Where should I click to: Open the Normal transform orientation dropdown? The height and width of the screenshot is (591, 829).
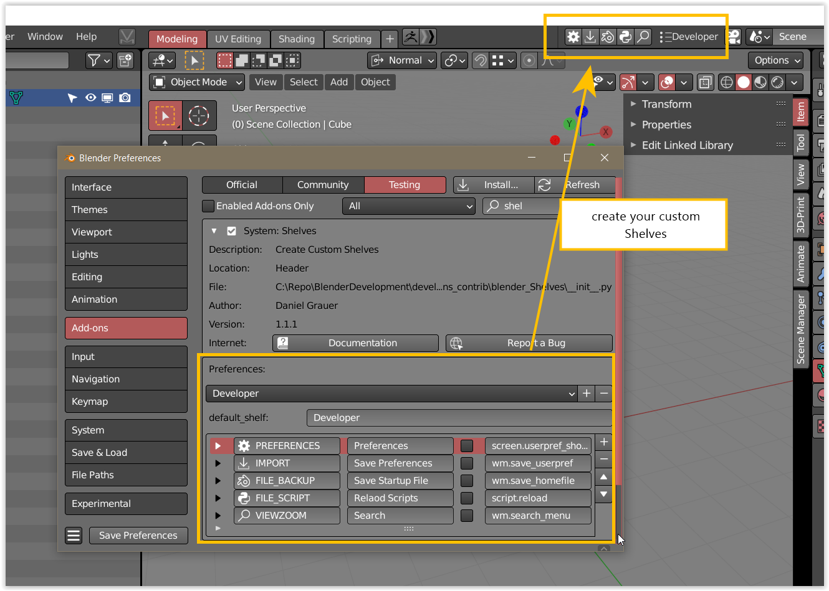coord(403,60)
